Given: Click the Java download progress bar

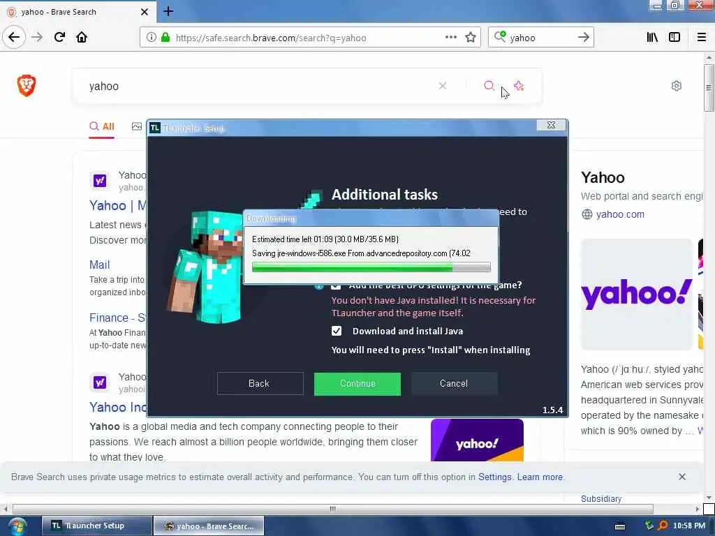Looking at the screenshot, I should click(371, 267).
